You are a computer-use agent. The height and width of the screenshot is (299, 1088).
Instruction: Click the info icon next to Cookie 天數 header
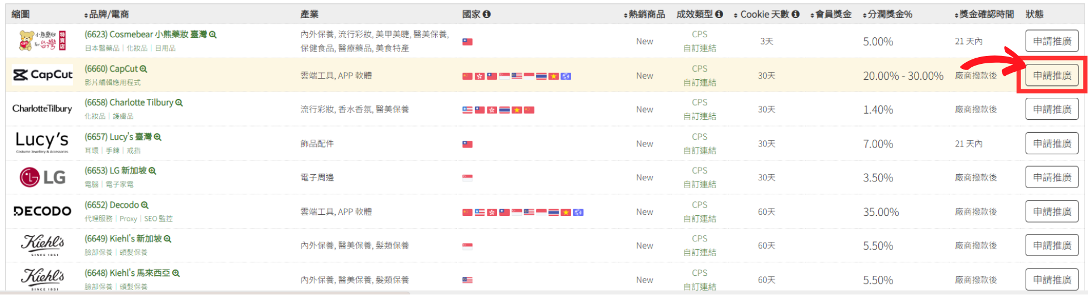[796, 14]
